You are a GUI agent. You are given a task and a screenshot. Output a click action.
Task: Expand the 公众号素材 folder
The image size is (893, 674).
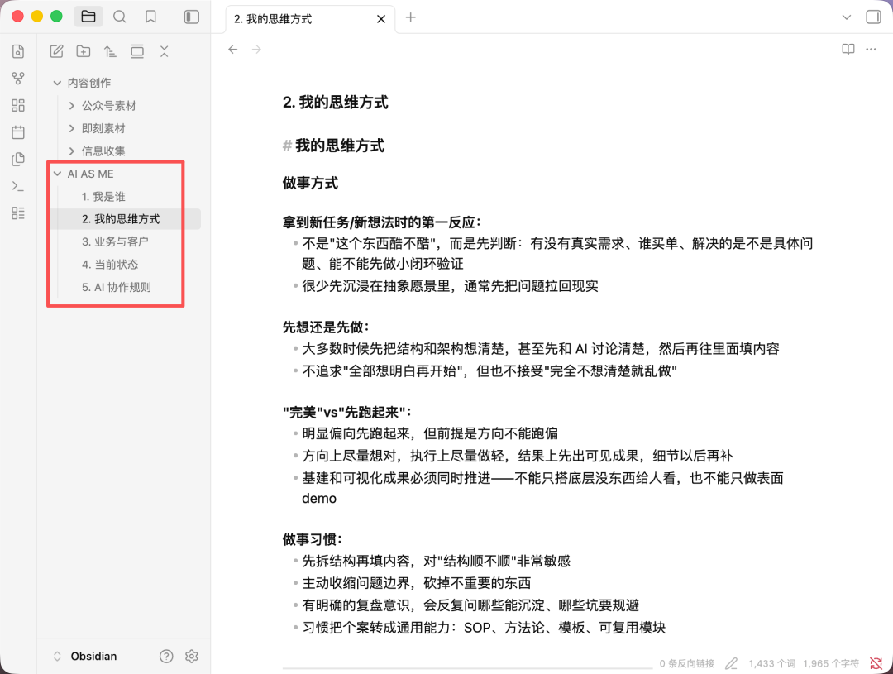pos(72,106)
